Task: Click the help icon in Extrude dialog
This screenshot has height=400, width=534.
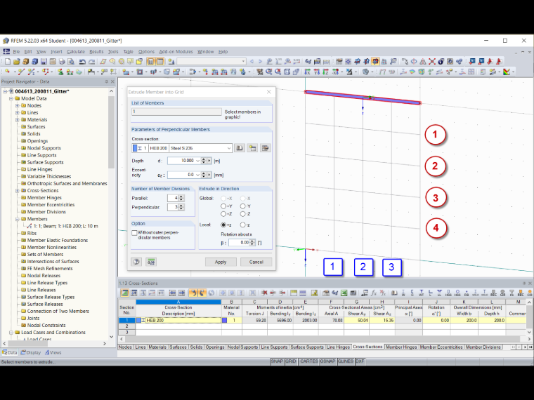Action: point(136,262)
